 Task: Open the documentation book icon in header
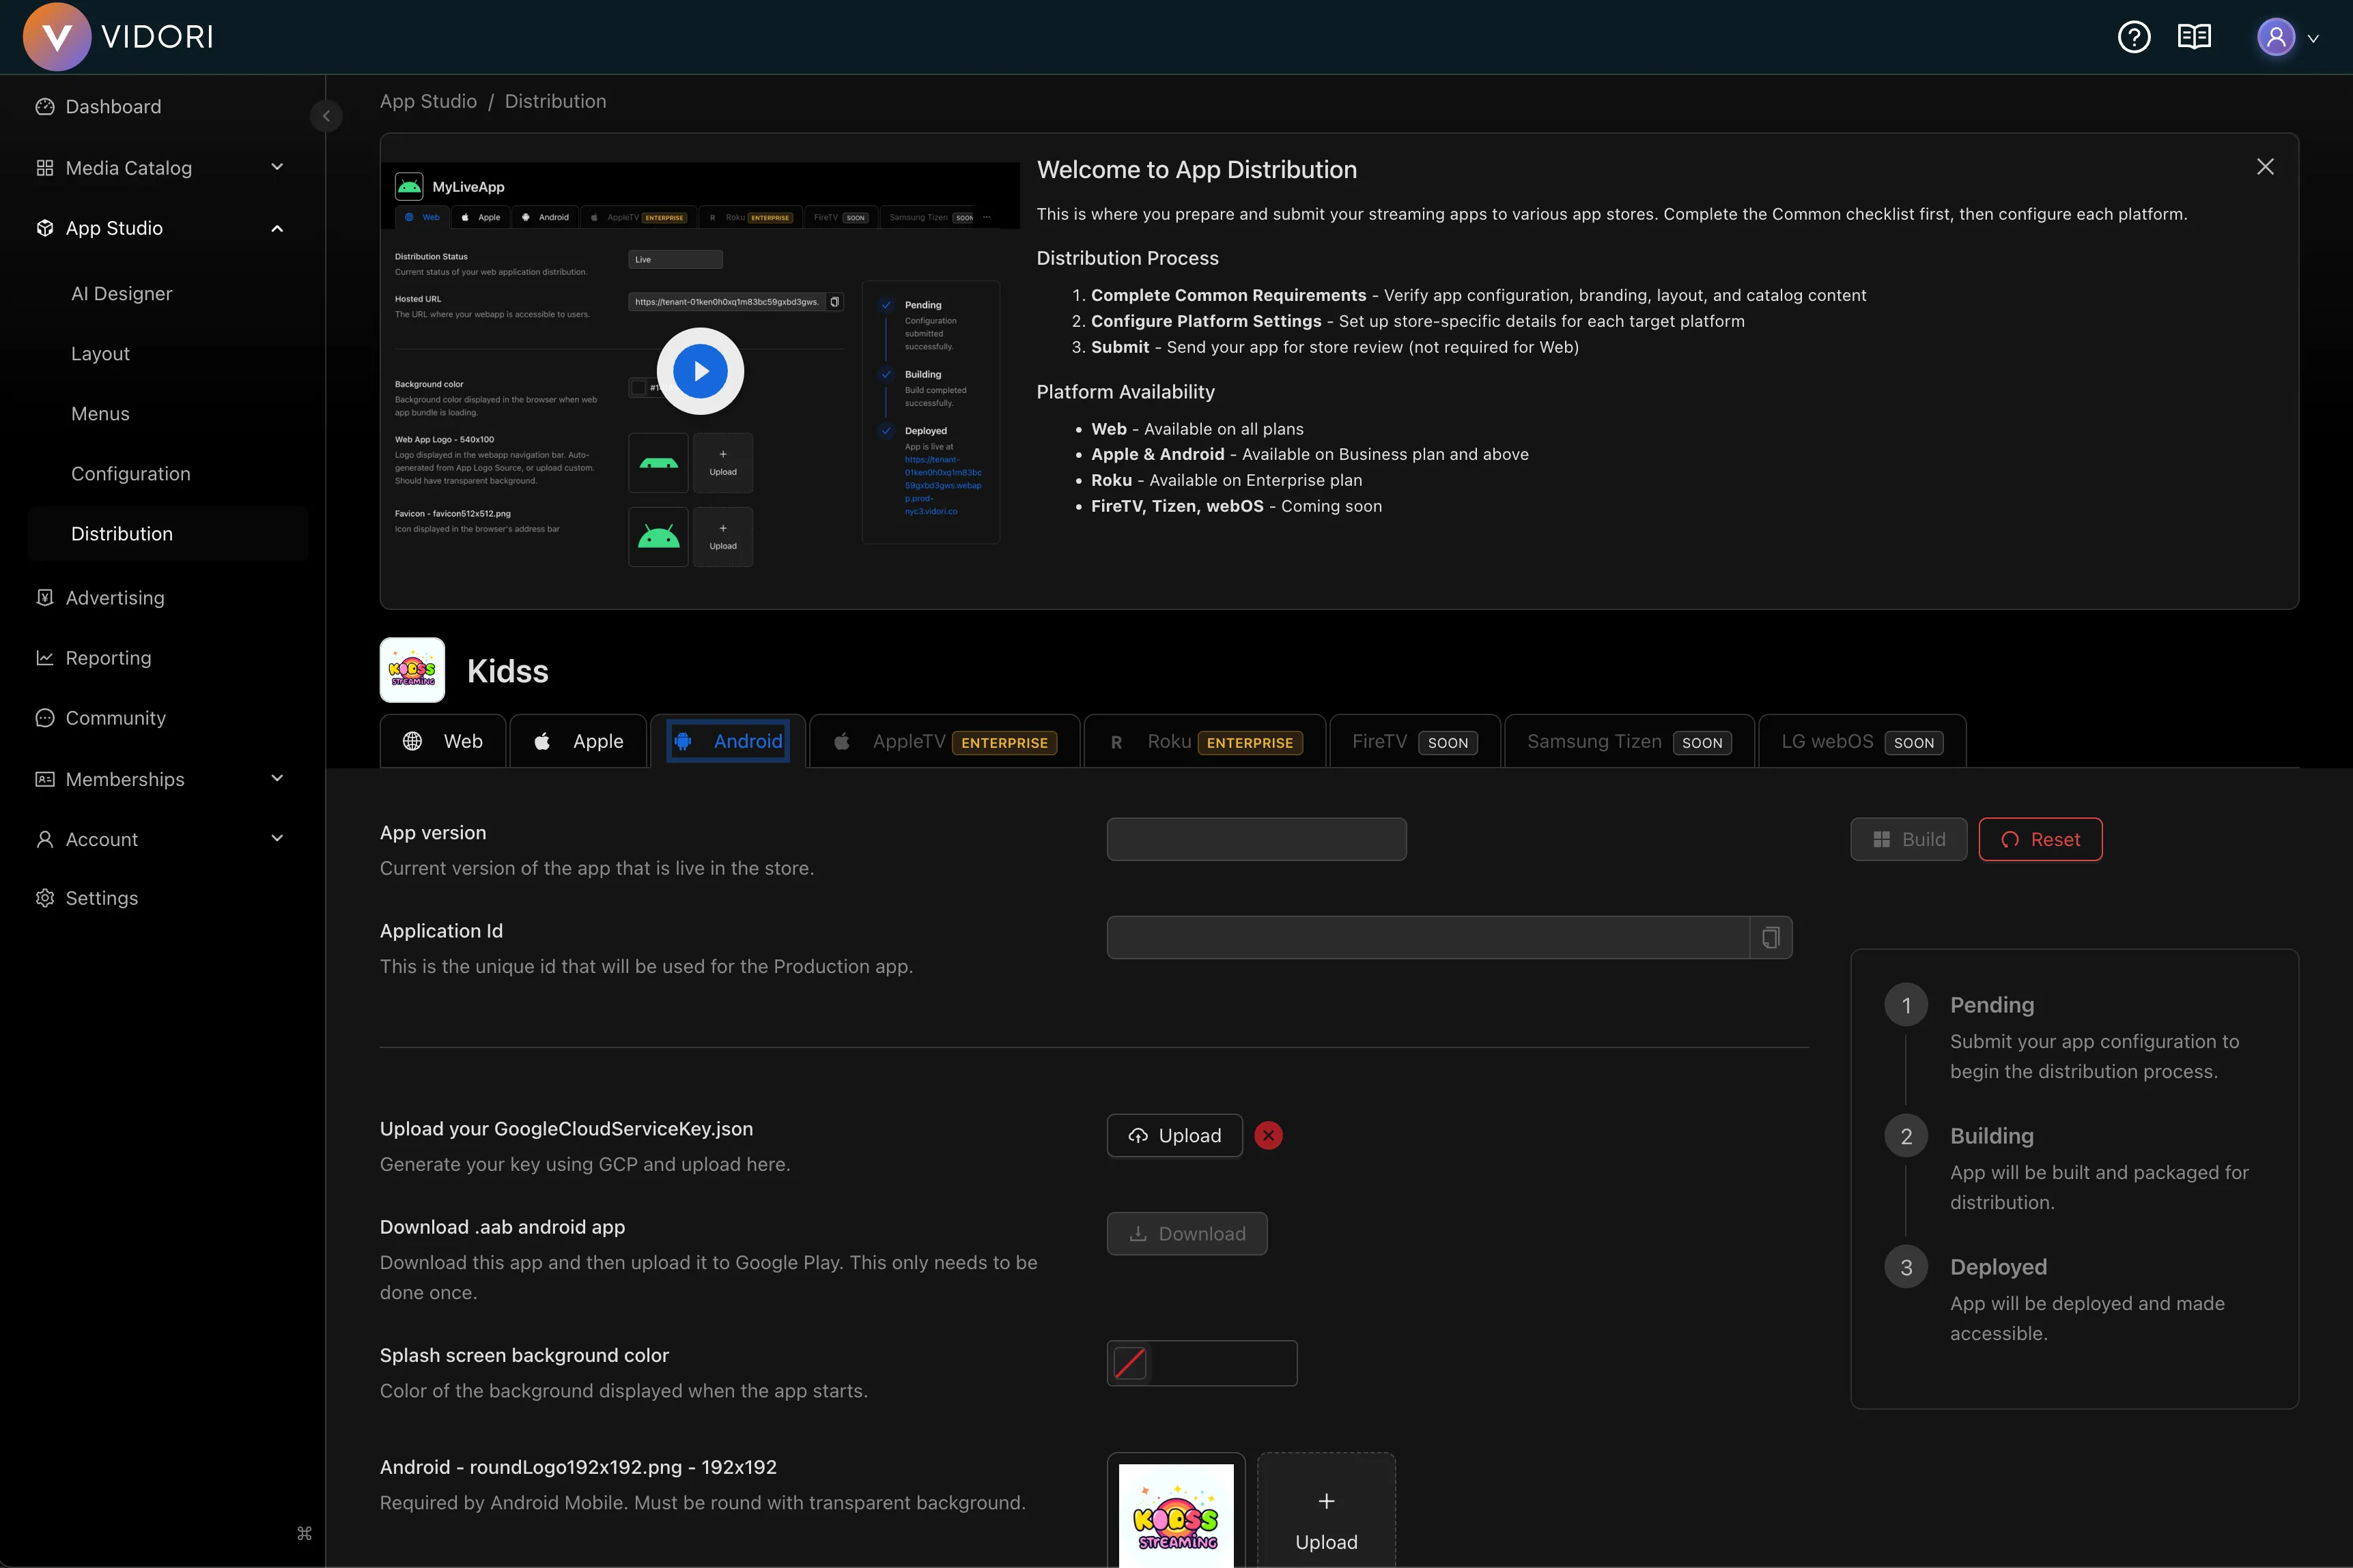(2195, 36)
